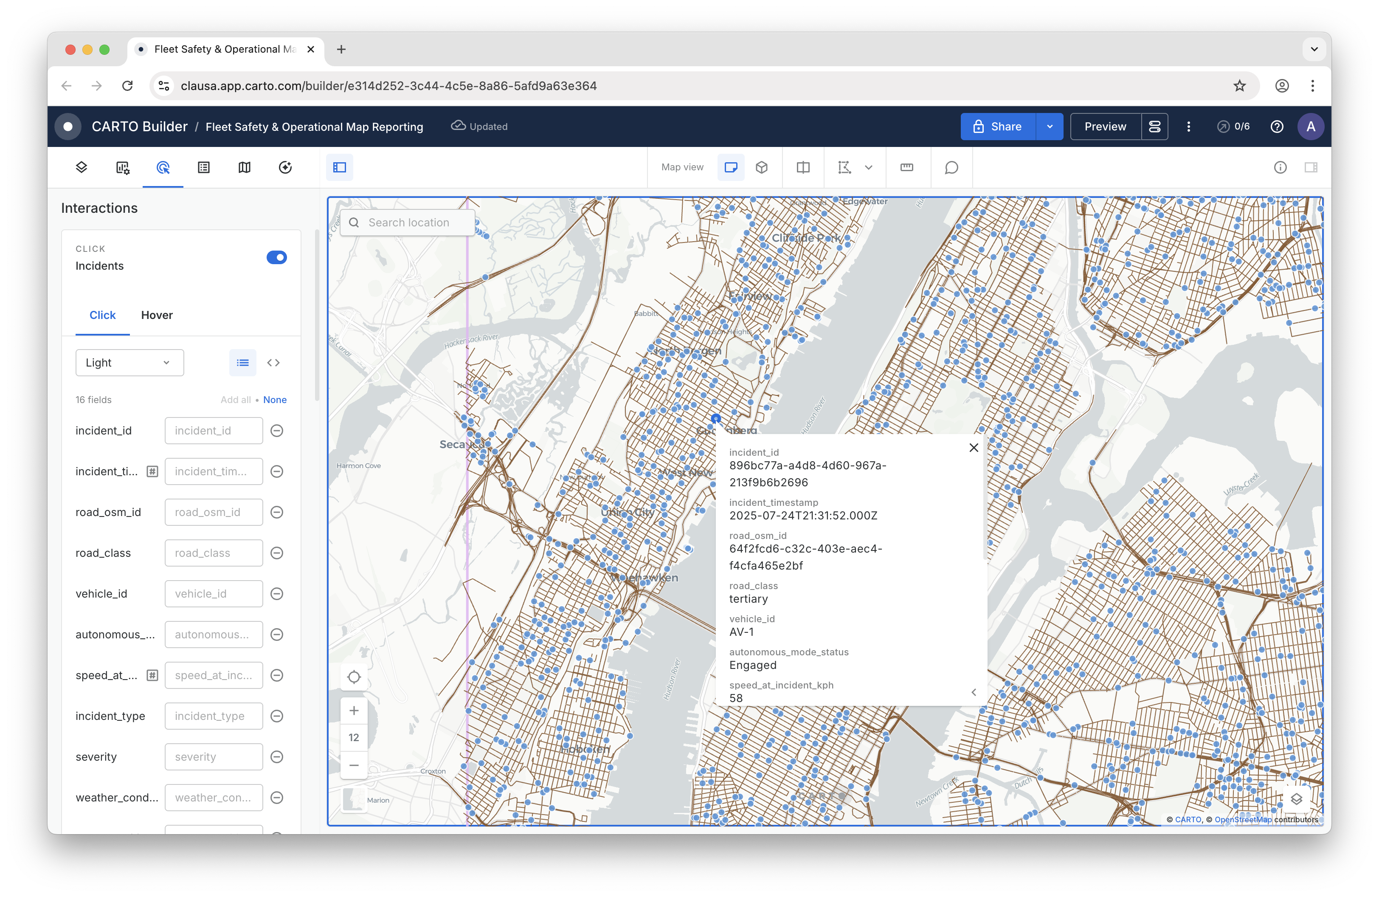Select the measure distance ruler tool
The height and width of the screenshot is (897, 1379).
907,167
